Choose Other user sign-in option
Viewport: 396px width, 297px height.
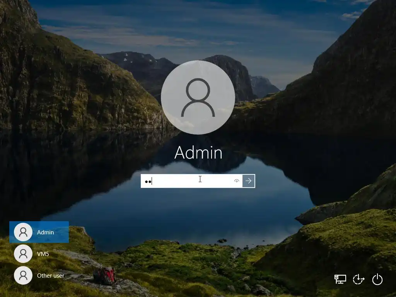tap(39, 275)
